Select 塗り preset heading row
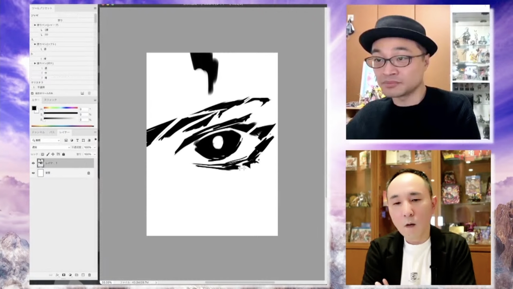The width and height of the screenshot is (513, 289). coord(62,20)
